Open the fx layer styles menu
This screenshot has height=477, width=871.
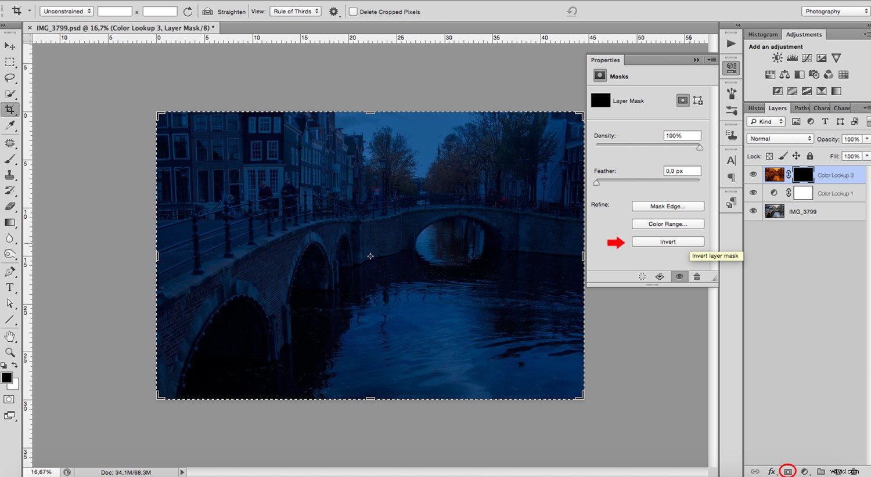[771, 471]
